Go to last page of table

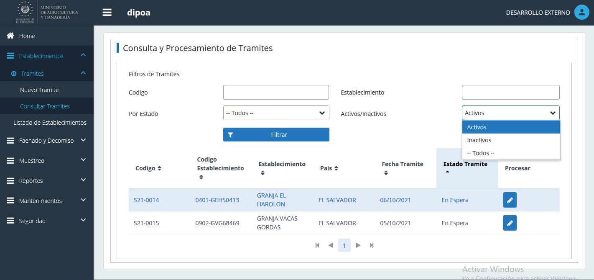tap(372, 245)
